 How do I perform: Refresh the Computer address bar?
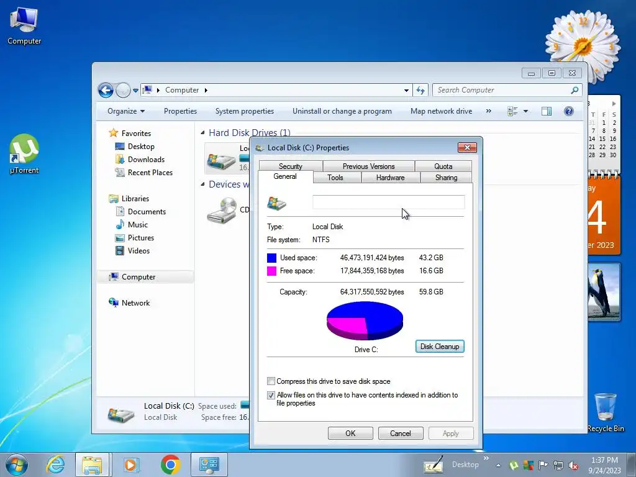point(420,90)
